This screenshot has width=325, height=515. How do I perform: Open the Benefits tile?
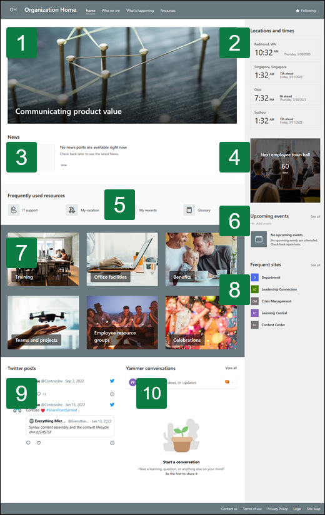[x=201, y=259]
